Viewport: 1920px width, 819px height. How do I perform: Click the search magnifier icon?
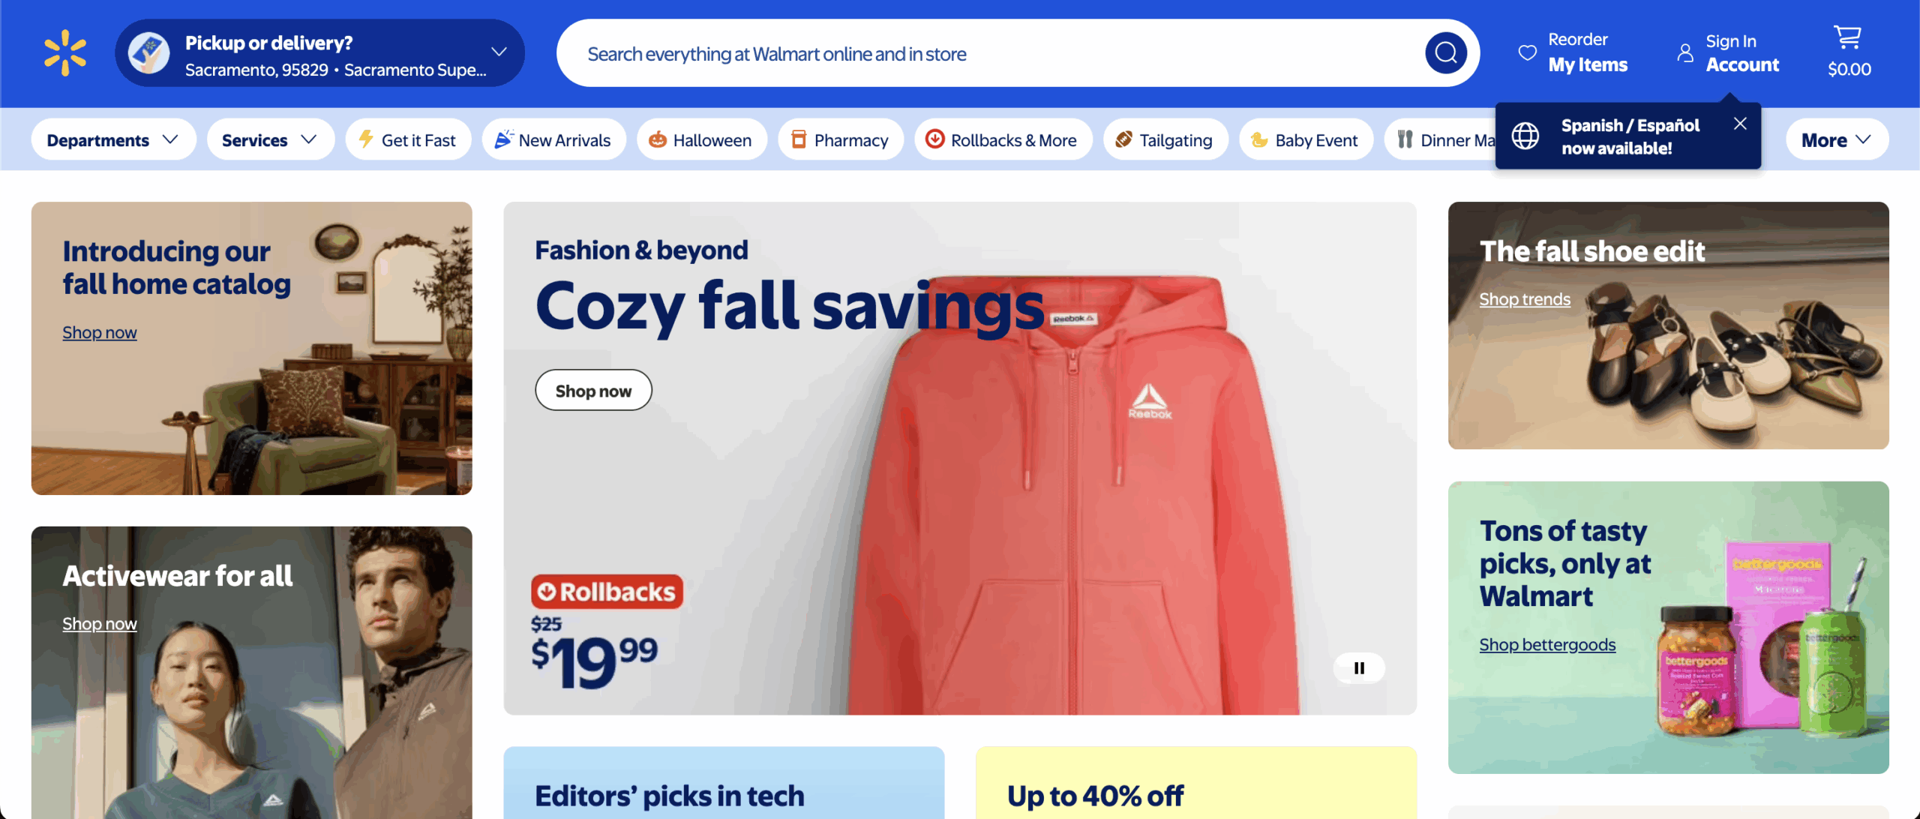point(1445,53)
